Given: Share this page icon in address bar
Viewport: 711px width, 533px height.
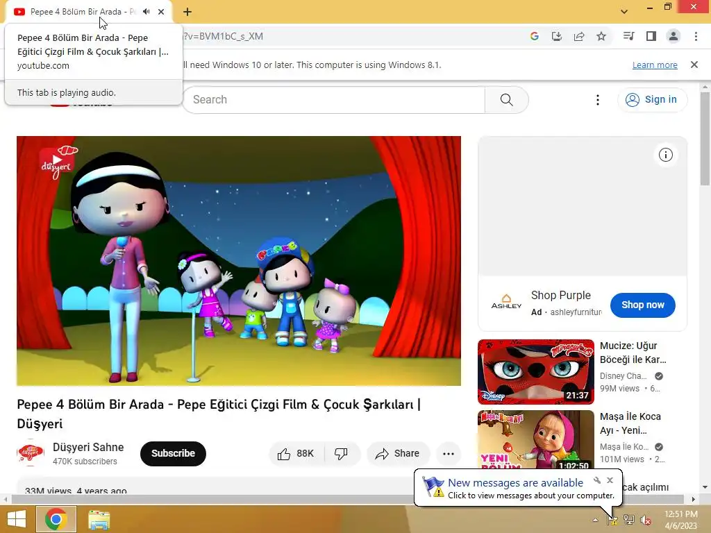Looking at the screenshot, I should (579, 36).
